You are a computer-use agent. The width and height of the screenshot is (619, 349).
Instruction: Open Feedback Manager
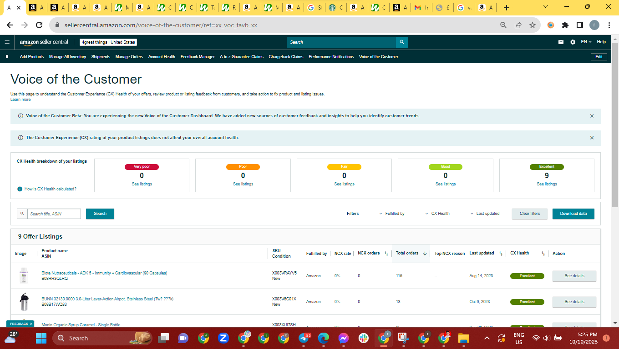198,57
